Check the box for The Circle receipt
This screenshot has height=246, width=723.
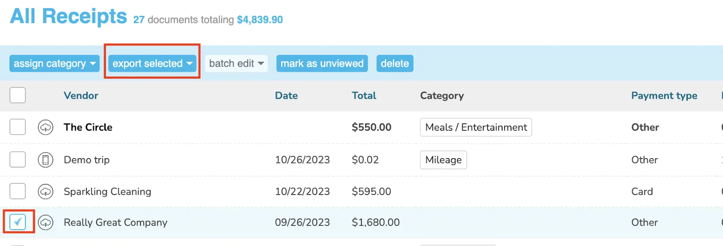coord(18,127)
